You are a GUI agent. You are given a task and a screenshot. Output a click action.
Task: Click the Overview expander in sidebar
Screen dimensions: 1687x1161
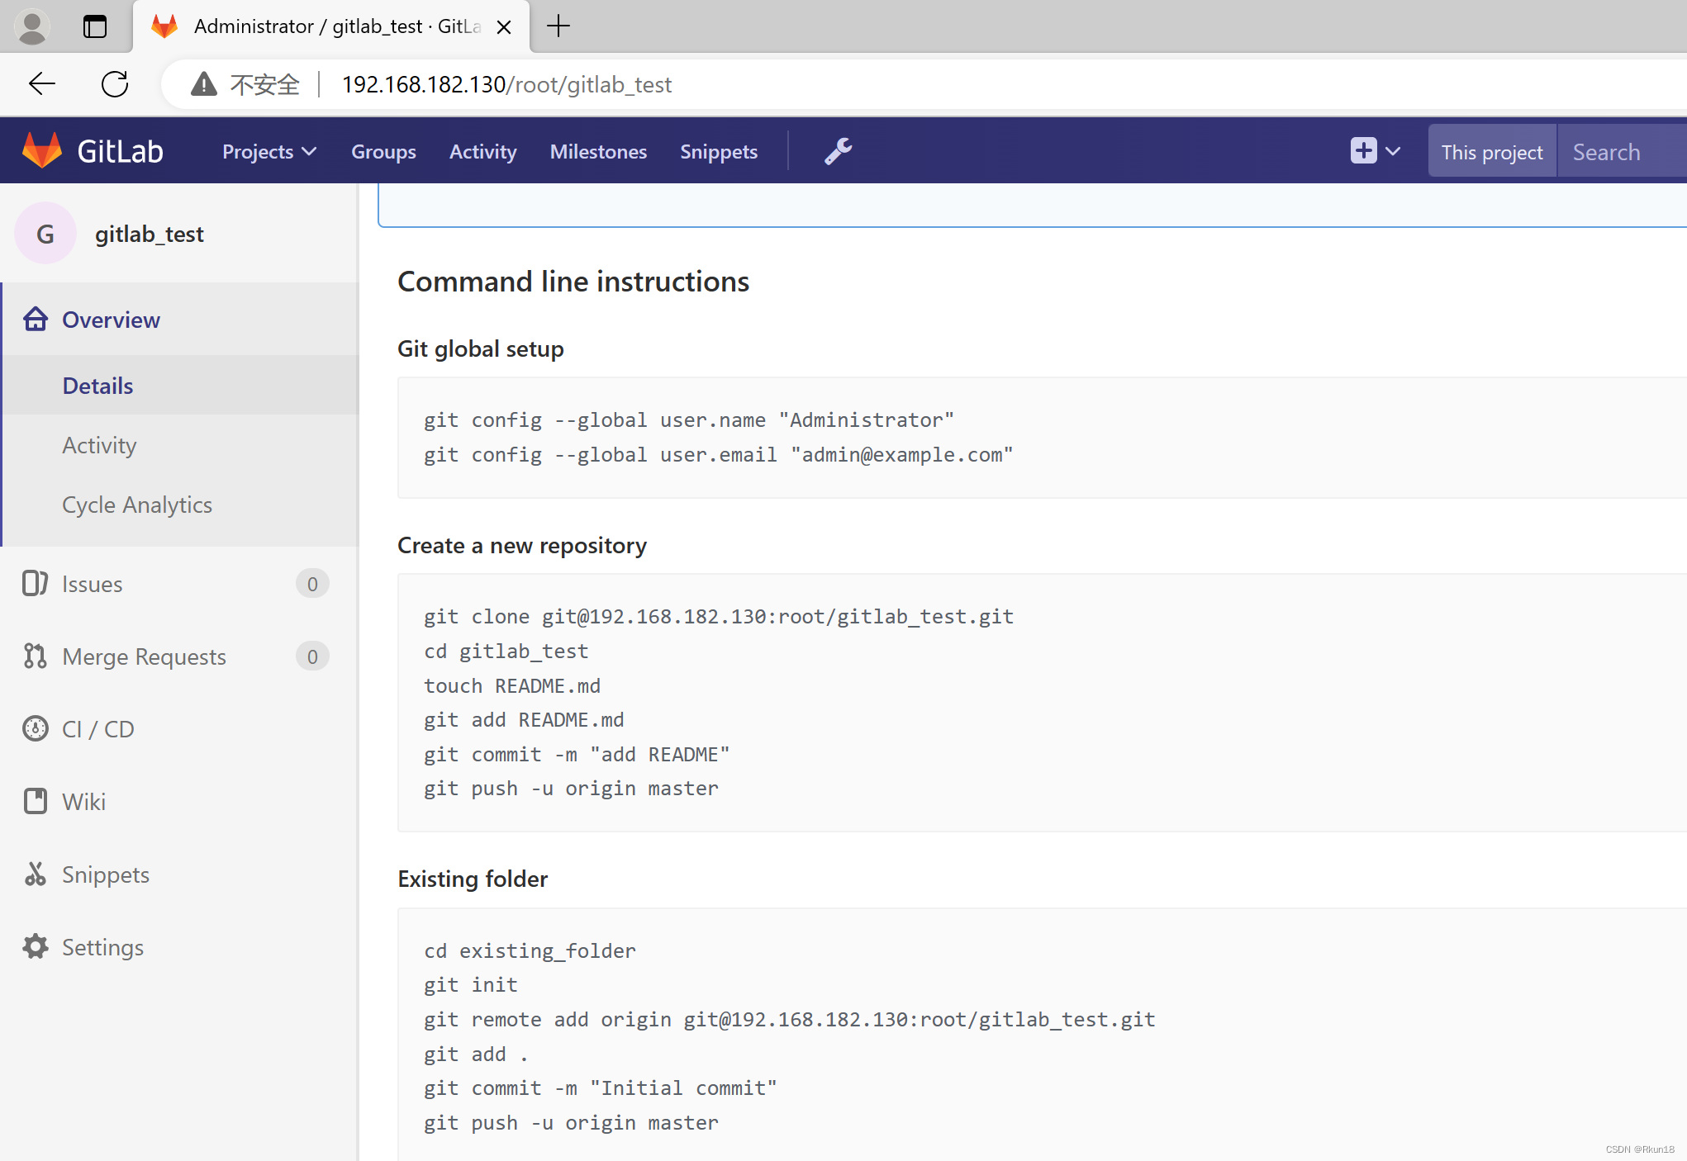(110, 319)
